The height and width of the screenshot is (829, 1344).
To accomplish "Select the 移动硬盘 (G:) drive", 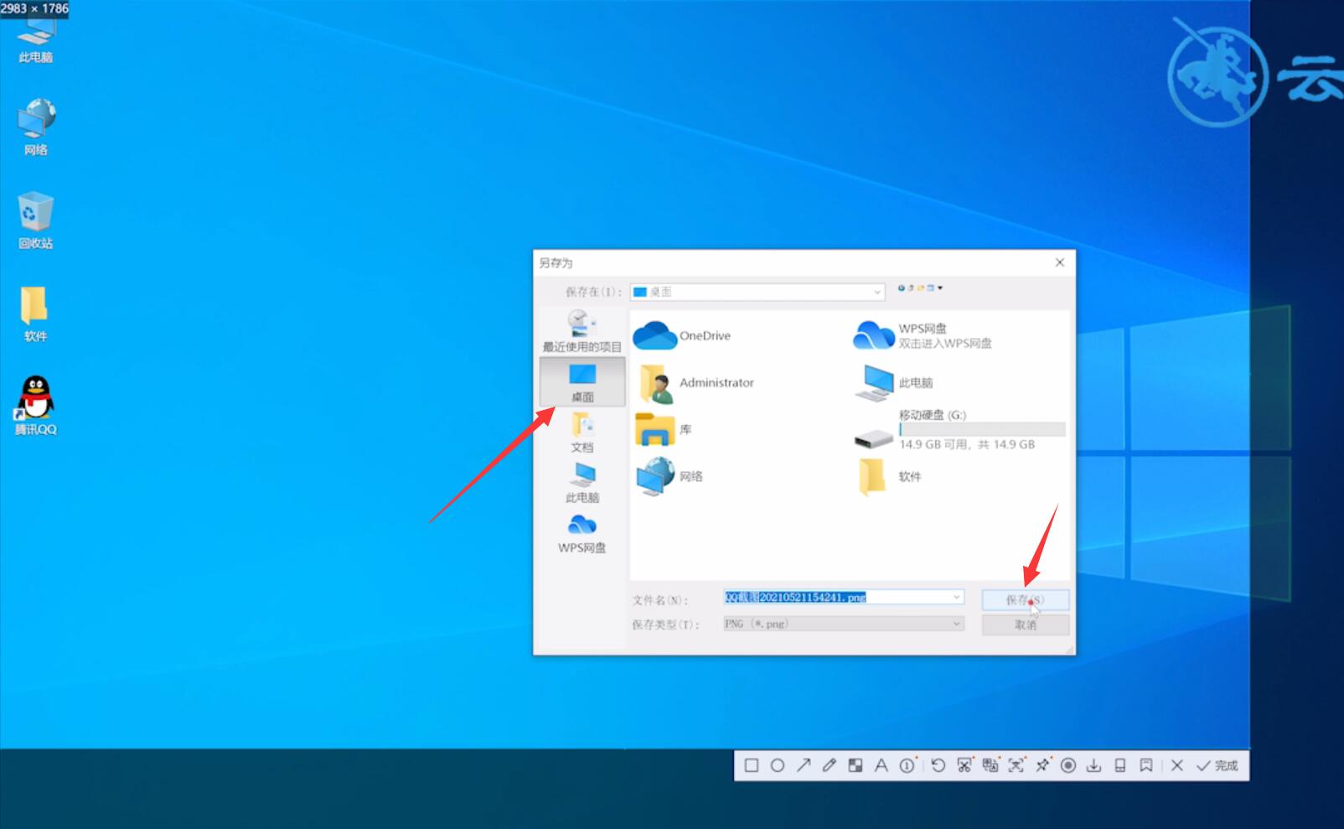I will pyautogui.click(x=959, y=429).
